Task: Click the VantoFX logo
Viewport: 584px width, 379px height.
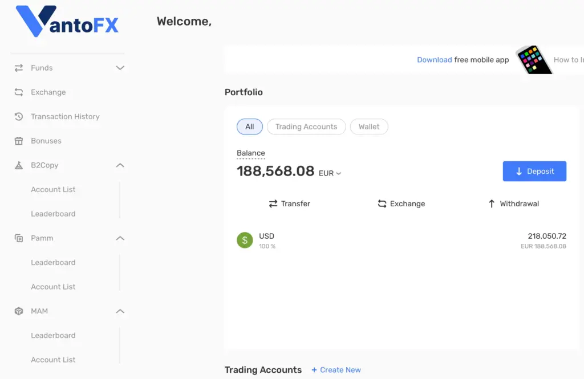Action: tap(67, 22)
